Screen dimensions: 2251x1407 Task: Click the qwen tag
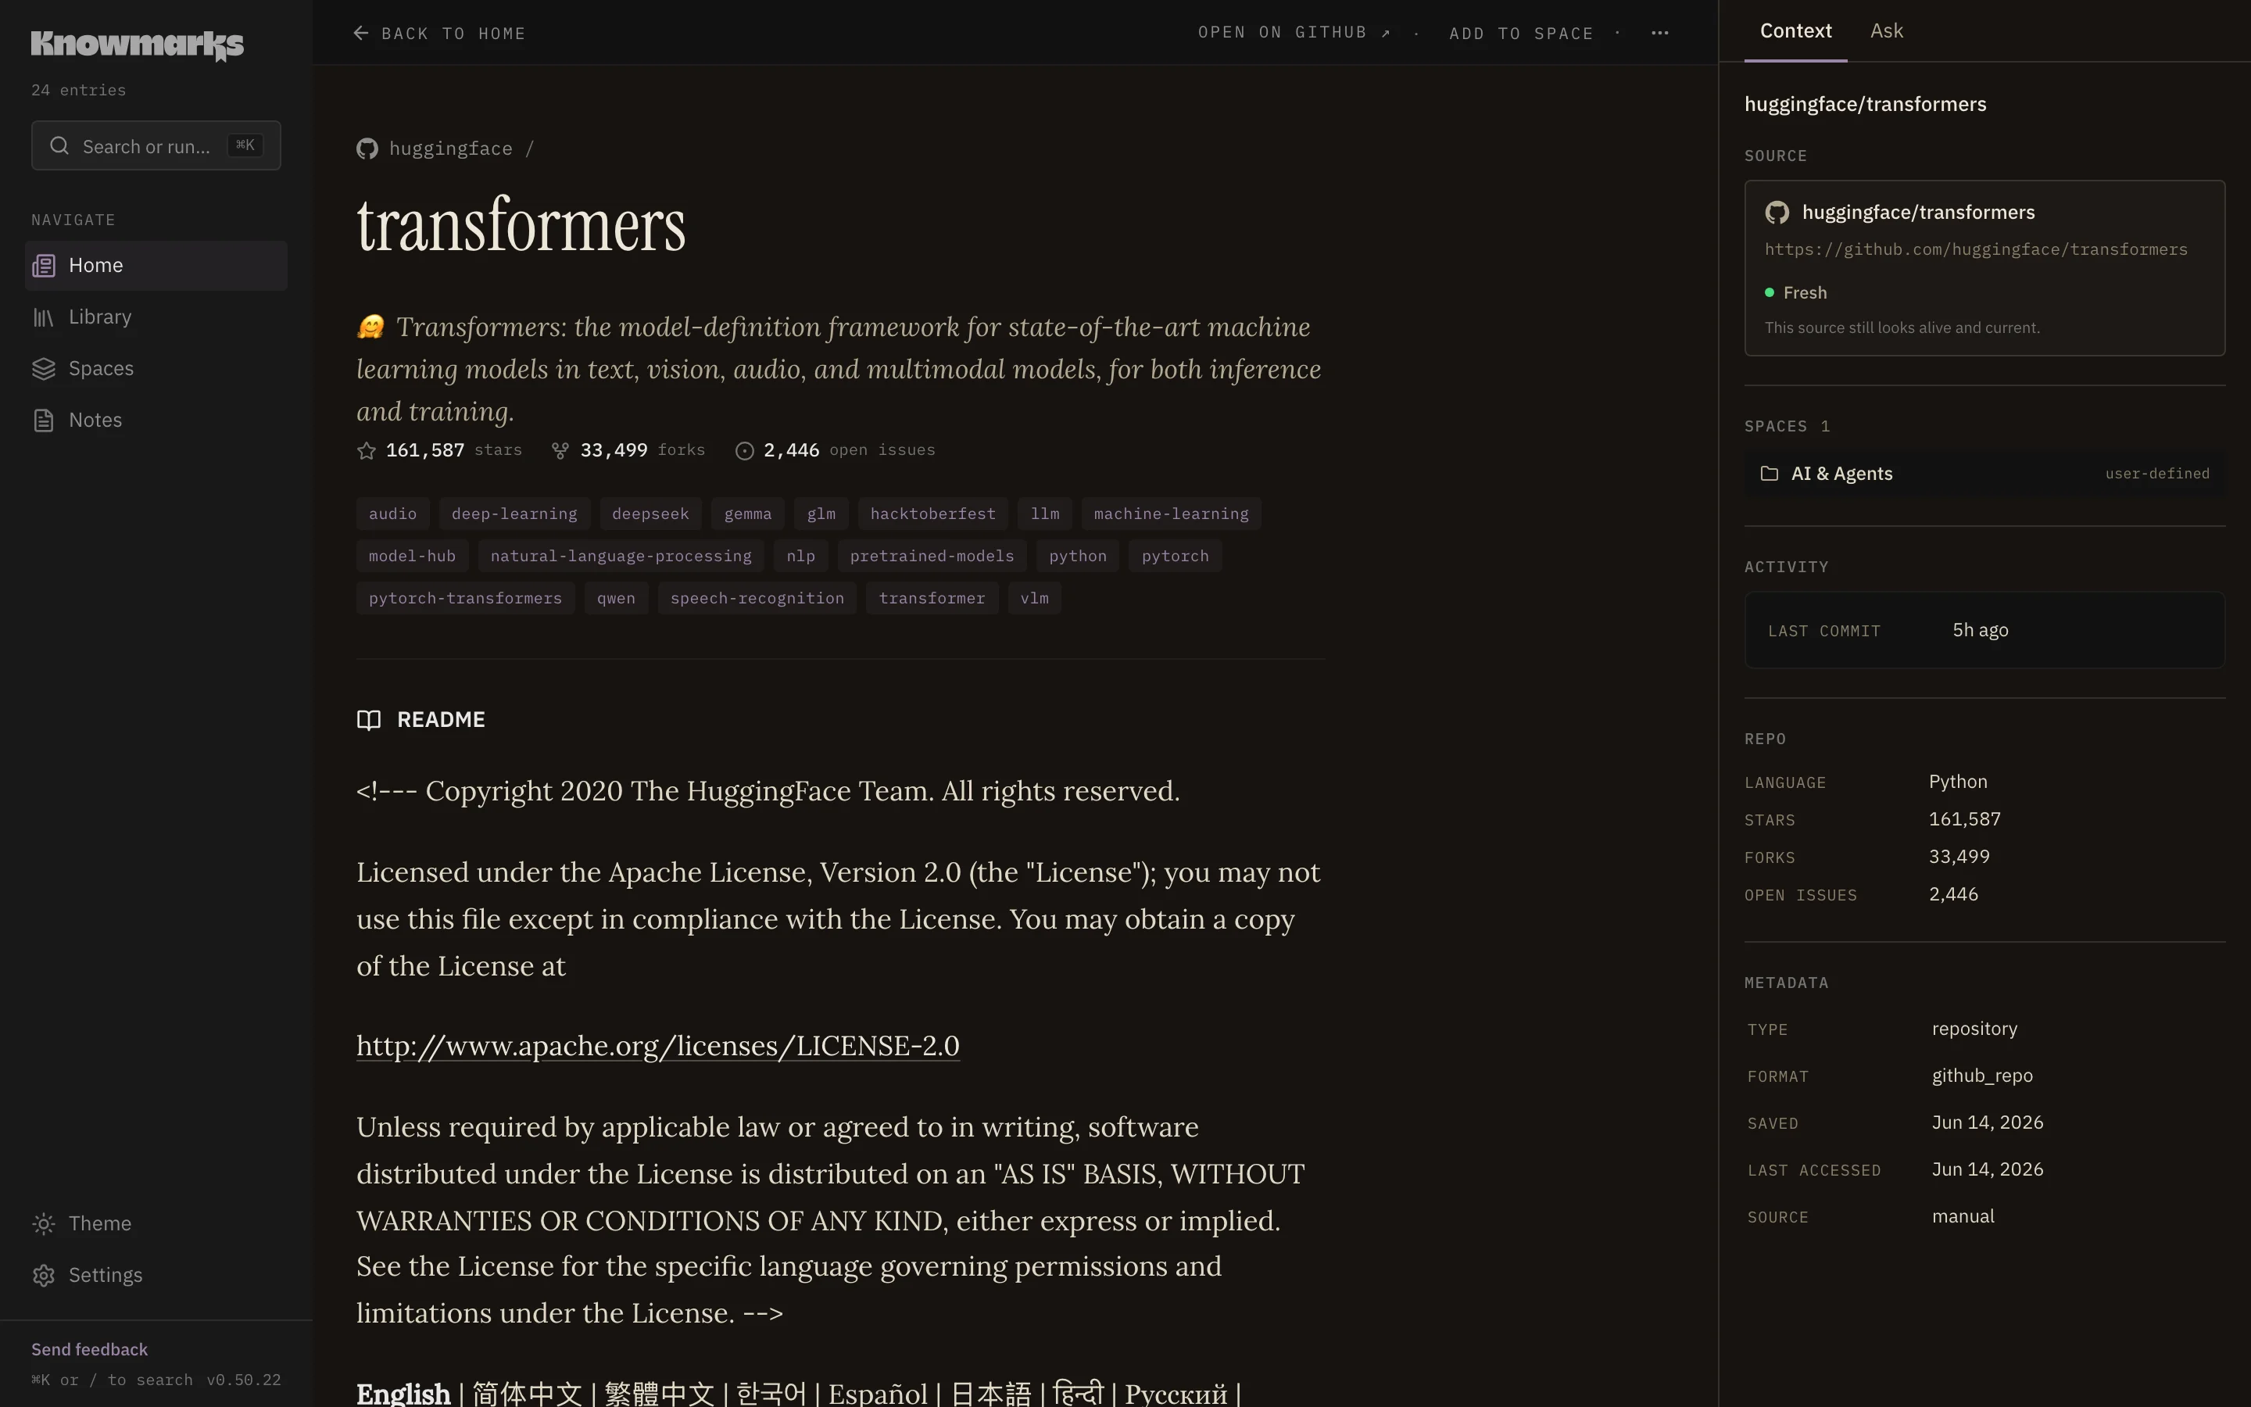[616, 598]
